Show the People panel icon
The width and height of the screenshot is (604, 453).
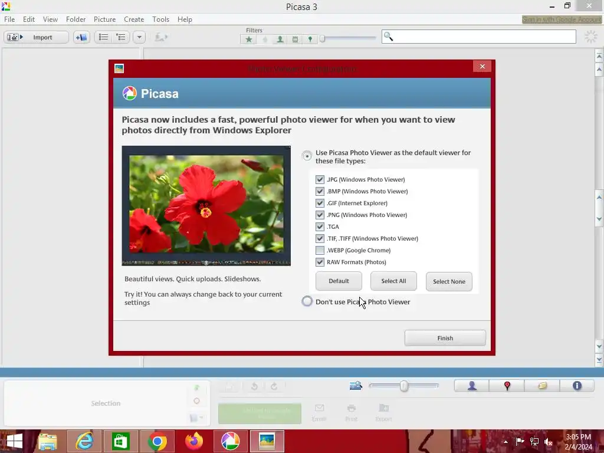472,386
